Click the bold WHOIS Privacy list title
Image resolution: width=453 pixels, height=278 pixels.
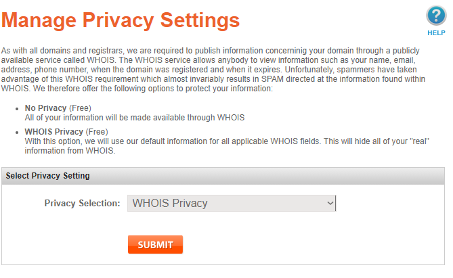(53, 131)
